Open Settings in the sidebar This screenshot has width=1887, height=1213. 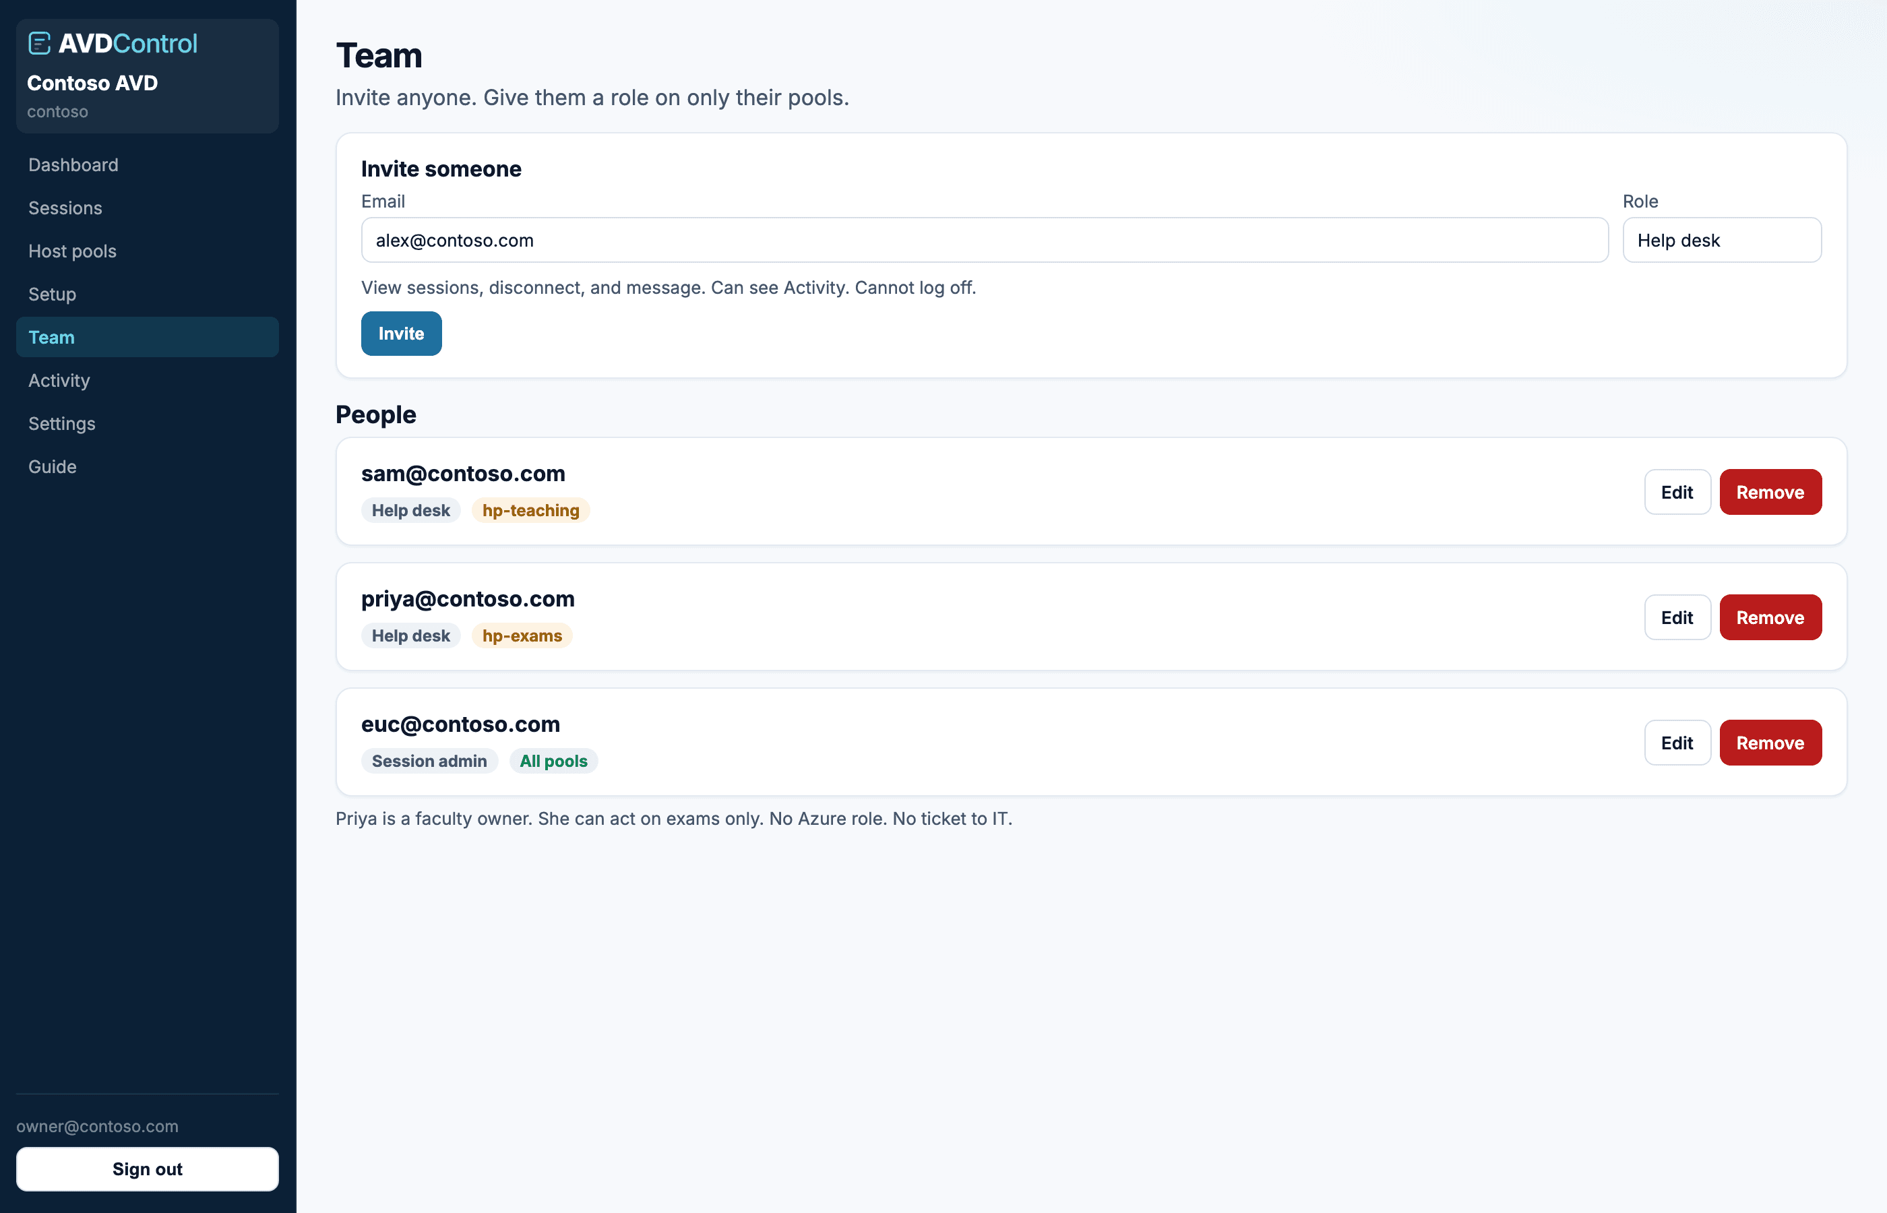[x=148, y=424]
